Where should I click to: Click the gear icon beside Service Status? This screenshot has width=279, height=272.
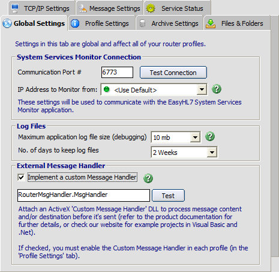(151, 8)
